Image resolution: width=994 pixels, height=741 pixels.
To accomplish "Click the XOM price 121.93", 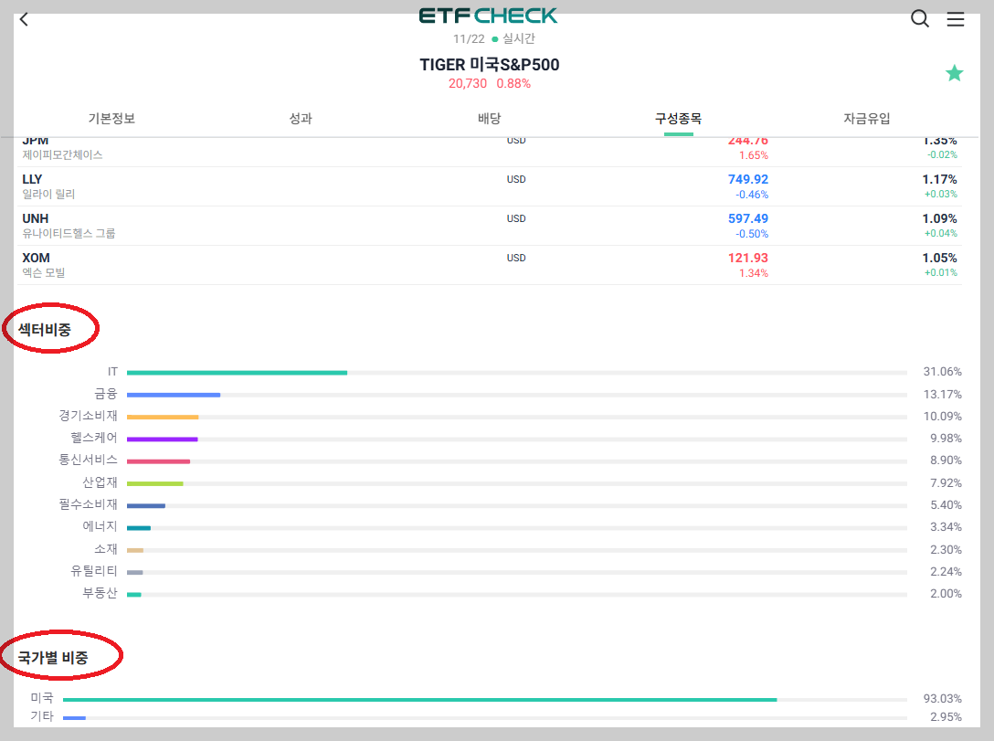I will [x=748, y=258].
